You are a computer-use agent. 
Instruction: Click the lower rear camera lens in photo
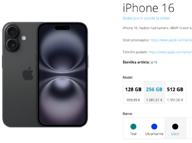click(x=12, y=44)
